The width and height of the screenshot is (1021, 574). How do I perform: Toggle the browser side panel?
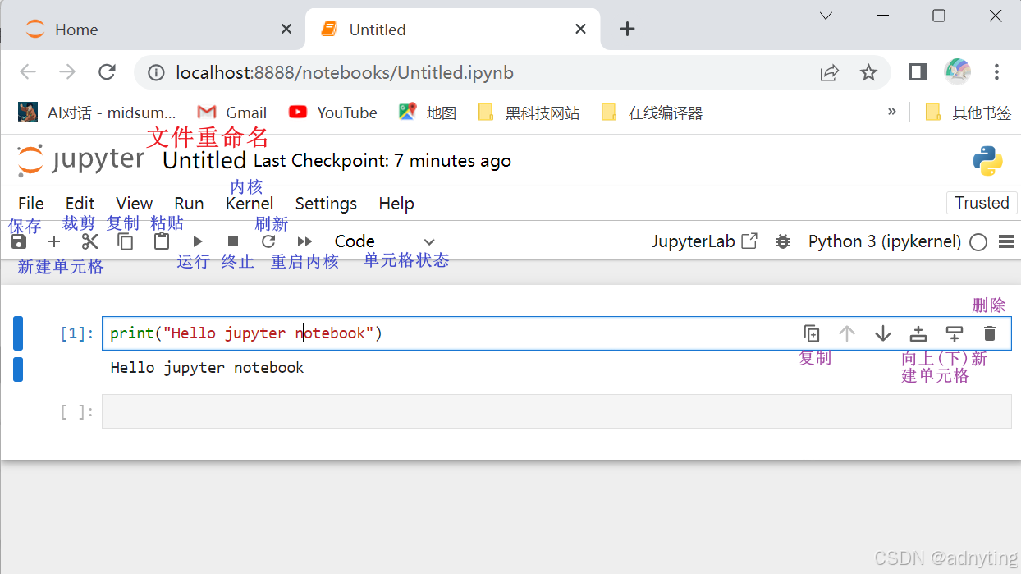click(918, 72)
